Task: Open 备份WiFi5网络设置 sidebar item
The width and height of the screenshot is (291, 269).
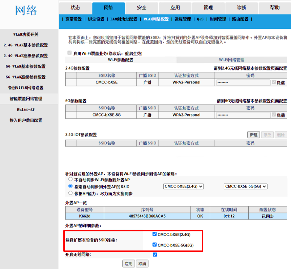Action: [x=26, y=88]
